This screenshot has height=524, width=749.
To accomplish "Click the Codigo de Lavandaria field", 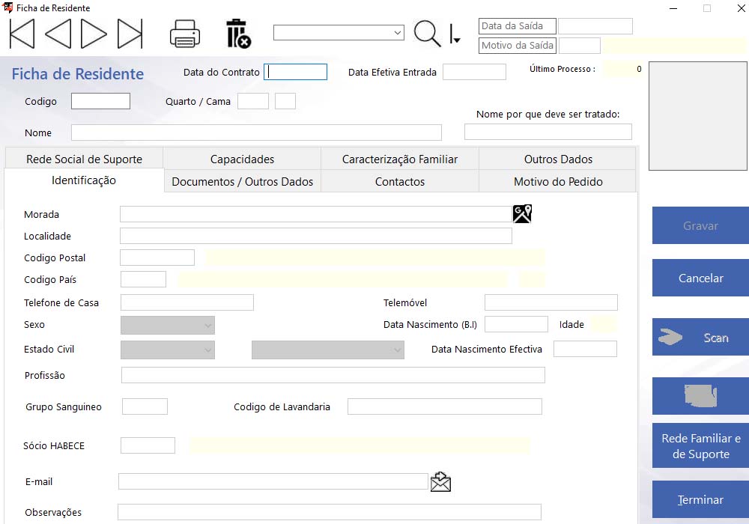I will [x=445, y=406].
